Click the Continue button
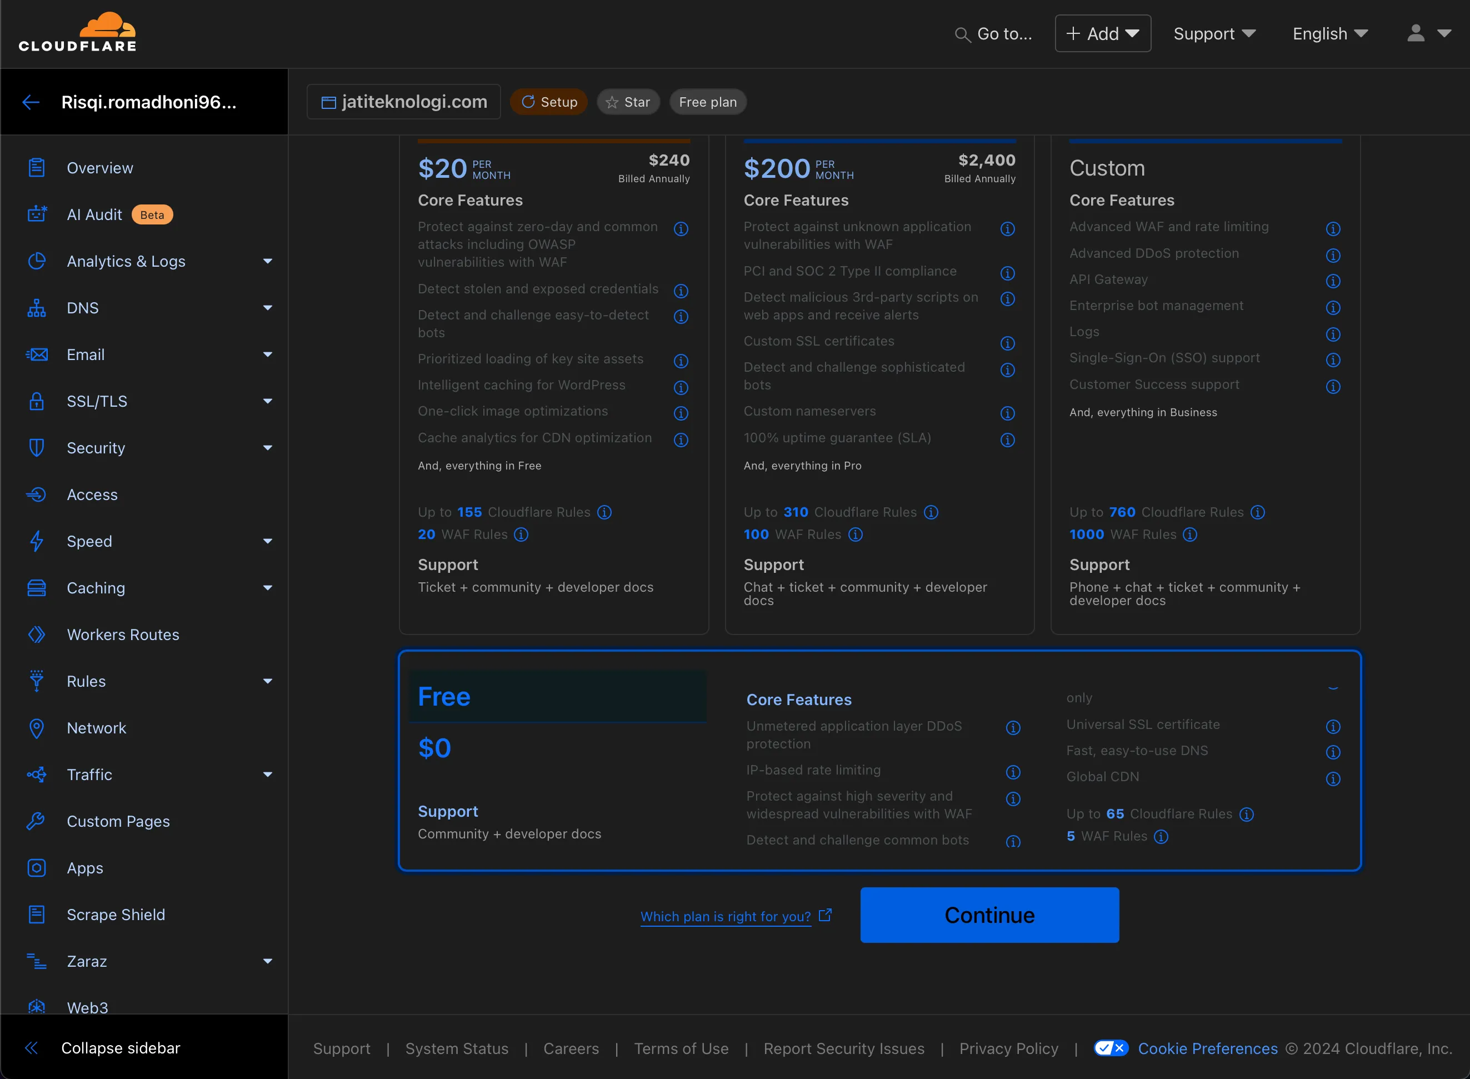The image size is (1470, 1079). (x=989, y=915)
